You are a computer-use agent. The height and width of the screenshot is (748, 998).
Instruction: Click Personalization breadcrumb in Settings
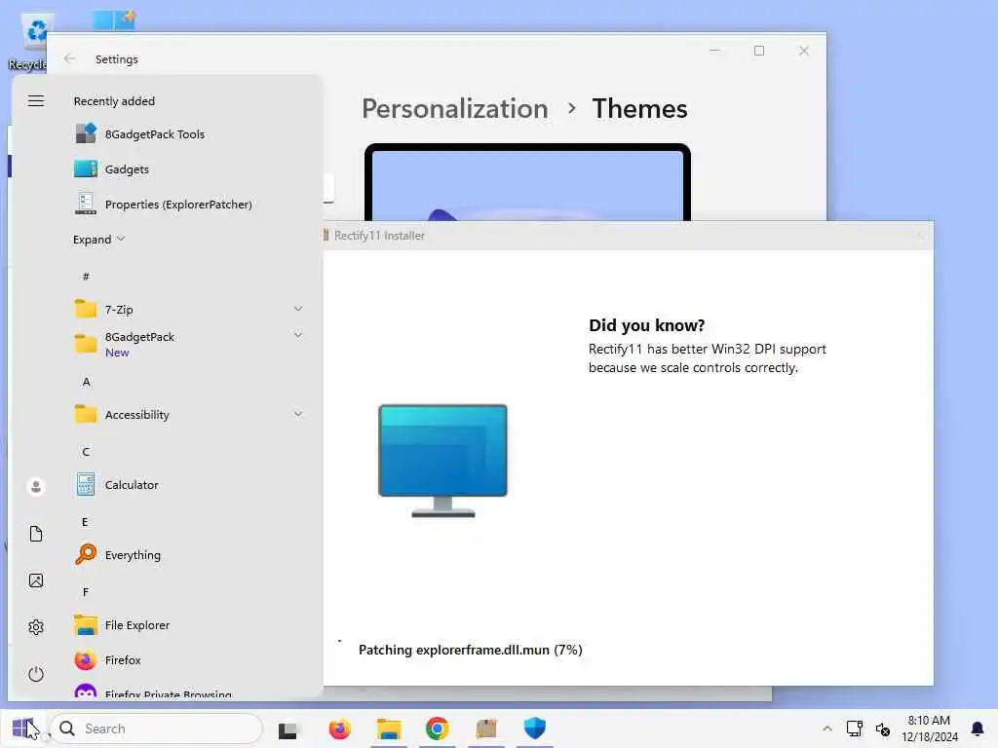pos(454,109)
